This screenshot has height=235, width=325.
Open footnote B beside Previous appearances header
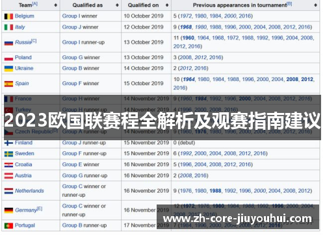click(289, 4)
